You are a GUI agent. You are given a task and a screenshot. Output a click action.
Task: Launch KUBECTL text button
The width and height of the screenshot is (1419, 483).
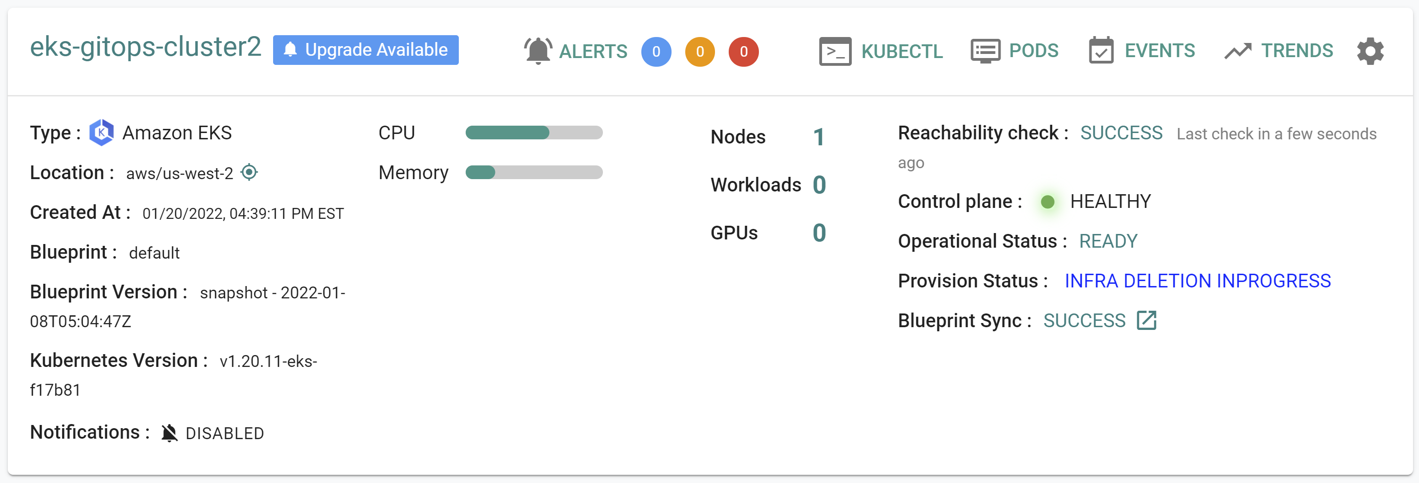(902, 51)
